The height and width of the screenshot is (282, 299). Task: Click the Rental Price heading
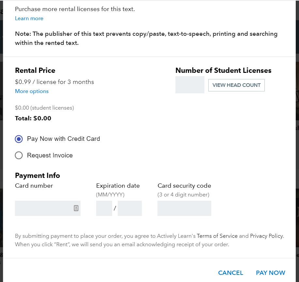click(35, 70)
